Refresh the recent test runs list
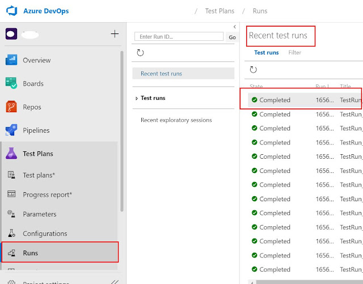The height and width of the screenshot is (284, 363). click(x=254, y=69)
